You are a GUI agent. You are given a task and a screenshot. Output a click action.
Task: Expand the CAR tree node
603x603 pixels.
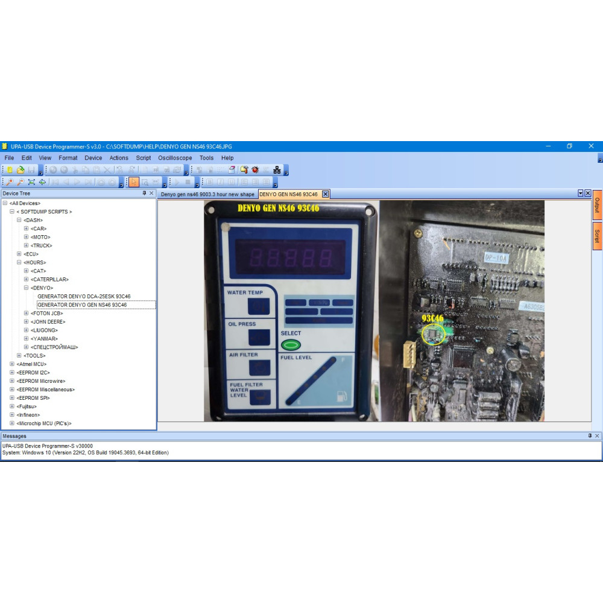tap(26, 229)
